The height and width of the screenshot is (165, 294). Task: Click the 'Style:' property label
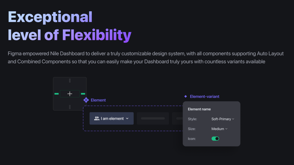[x=192, y=119]
